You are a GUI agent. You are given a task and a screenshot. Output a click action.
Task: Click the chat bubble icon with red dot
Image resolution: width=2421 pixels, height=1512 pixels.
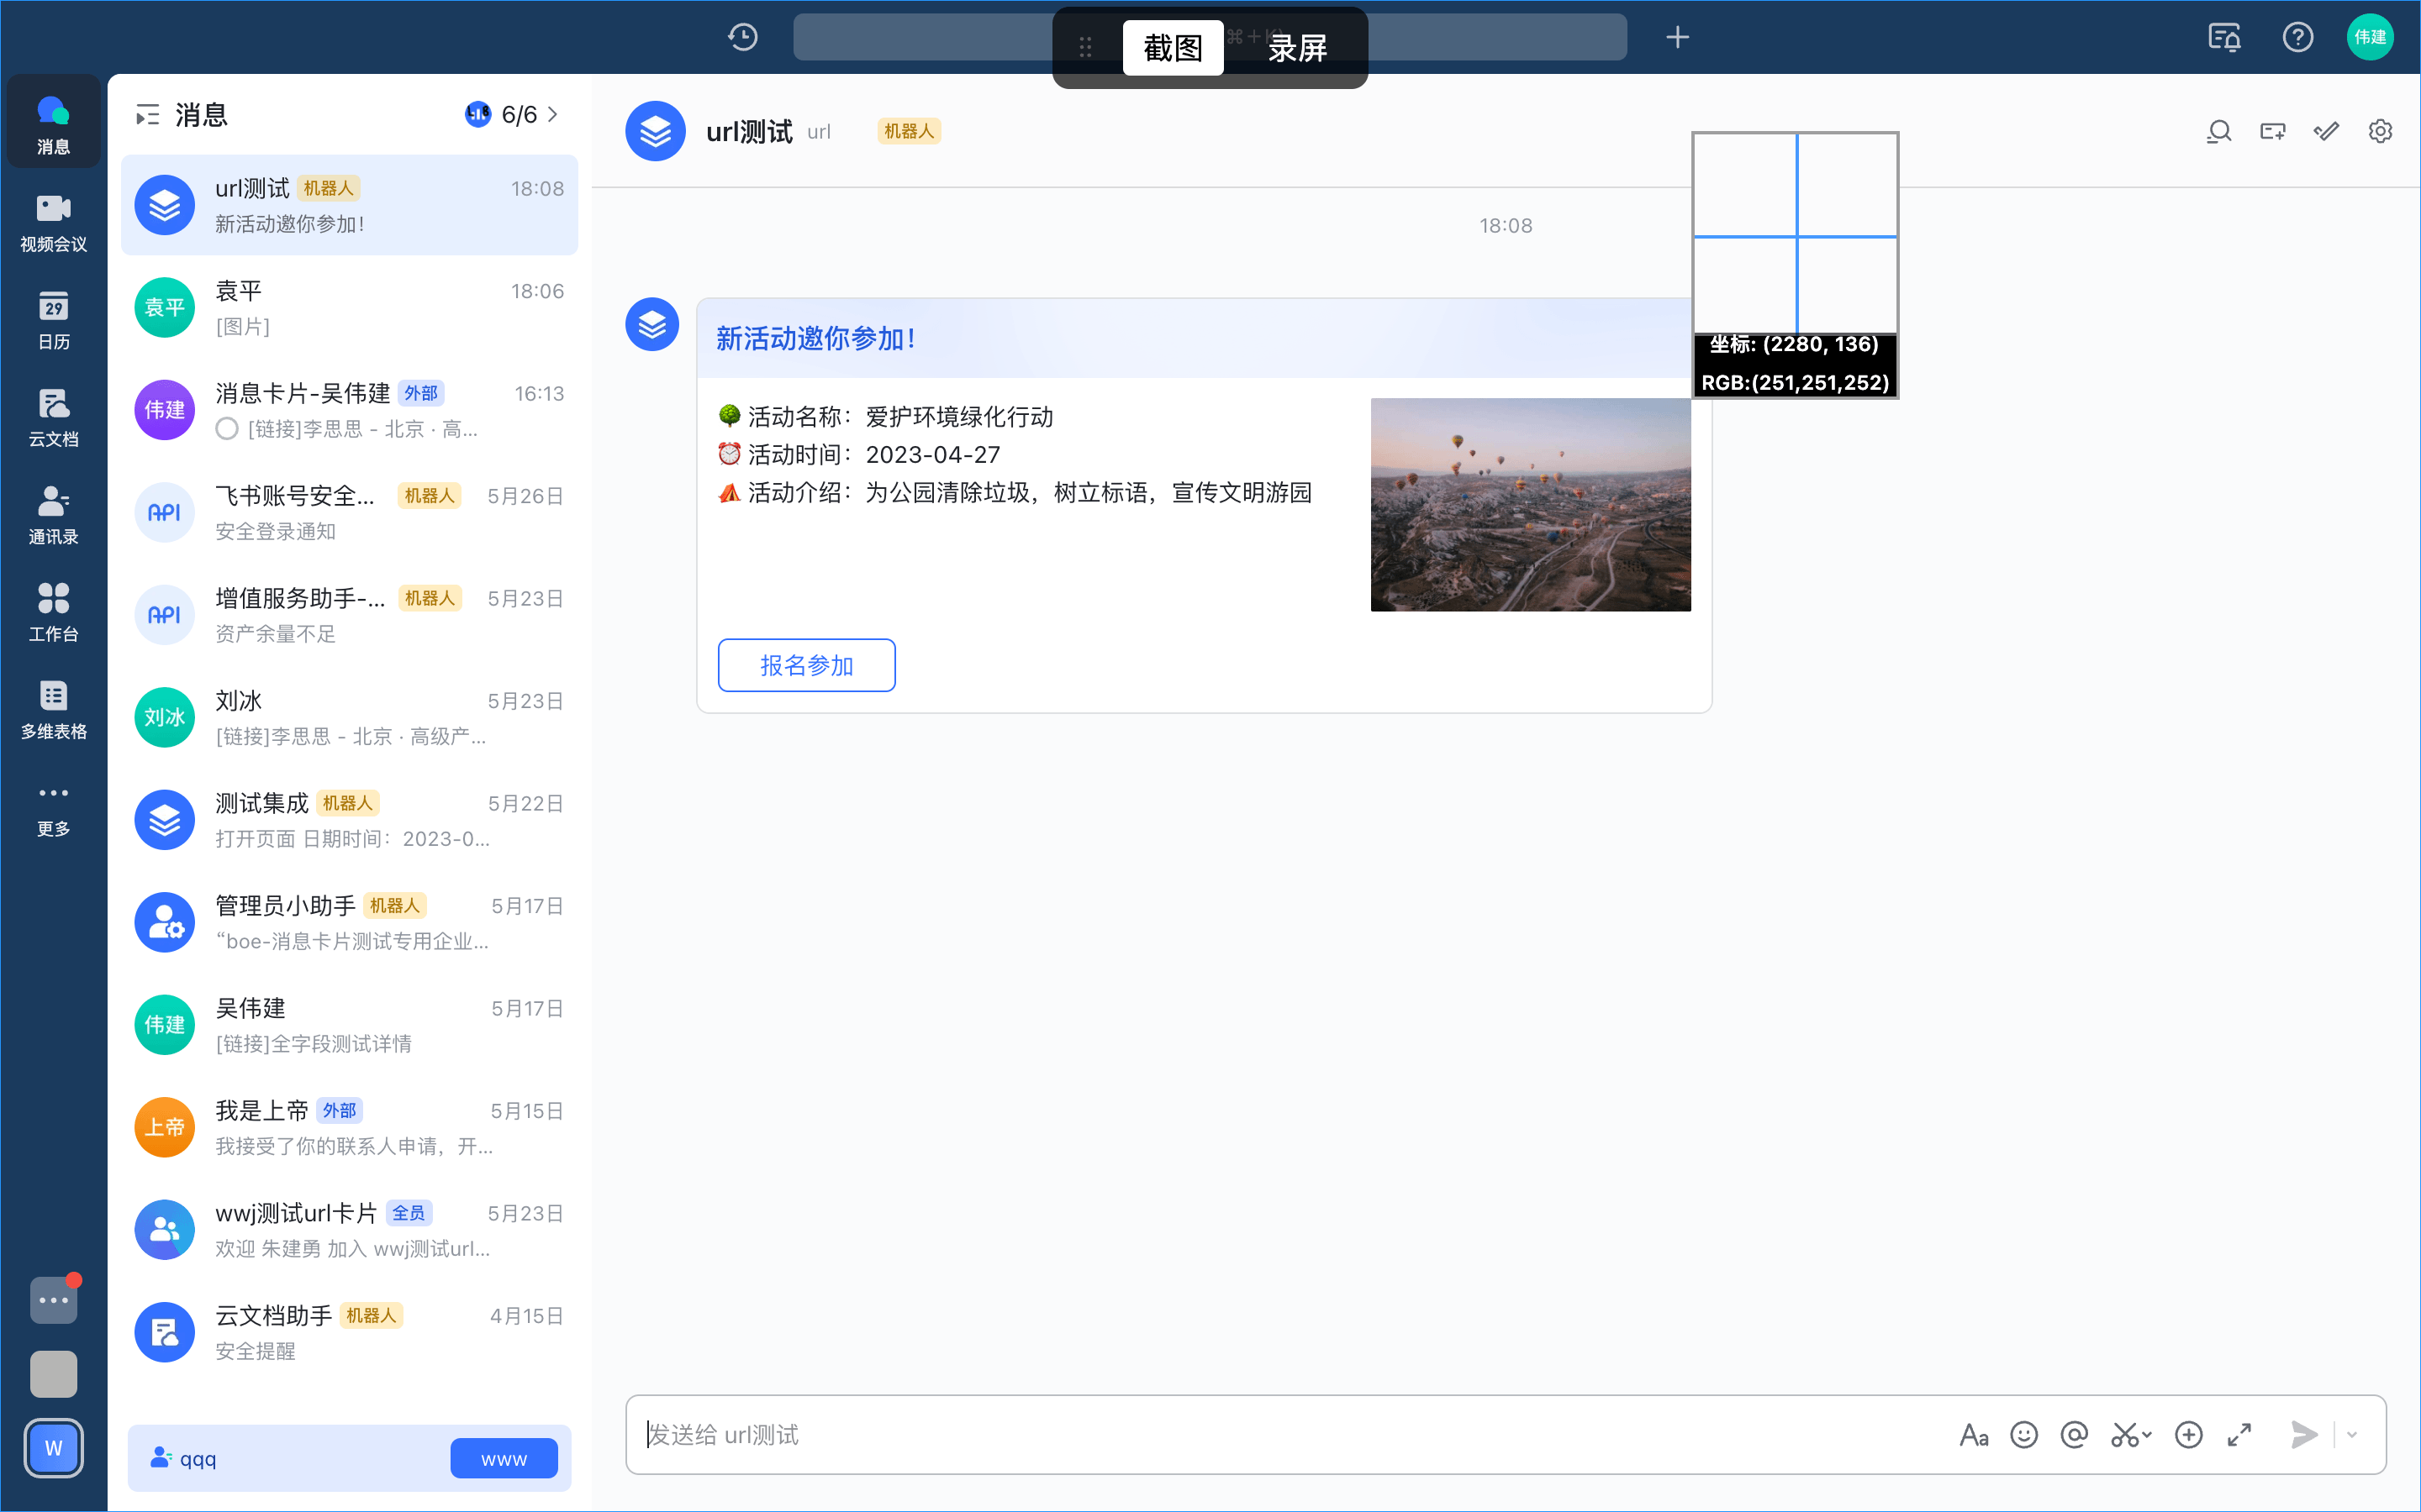tap(53, 1300)
